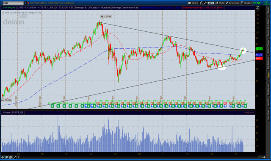Open the Drawings dropdown menu
The height and width of the screenshot is (161, 271).
coord(232,3)
